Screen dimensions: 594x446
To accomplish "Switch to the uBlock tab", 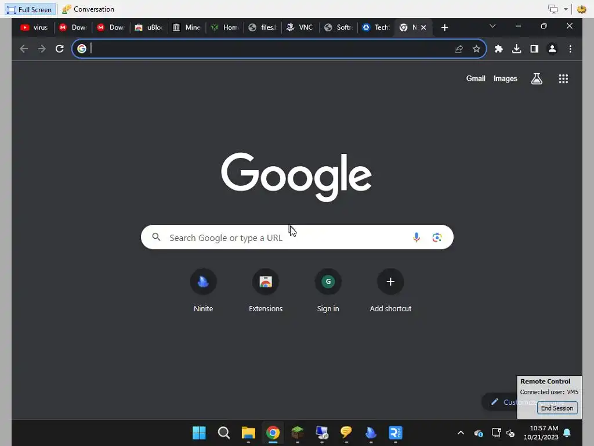I will coord(148,27).
